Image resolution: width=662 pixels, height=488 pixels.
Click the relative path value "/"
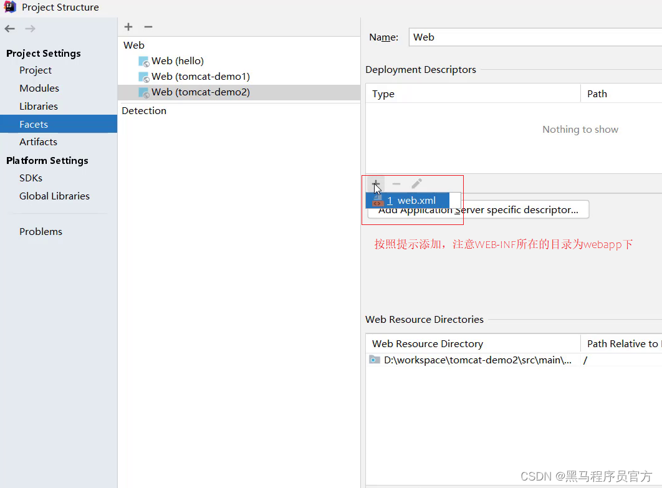point(585,360)
